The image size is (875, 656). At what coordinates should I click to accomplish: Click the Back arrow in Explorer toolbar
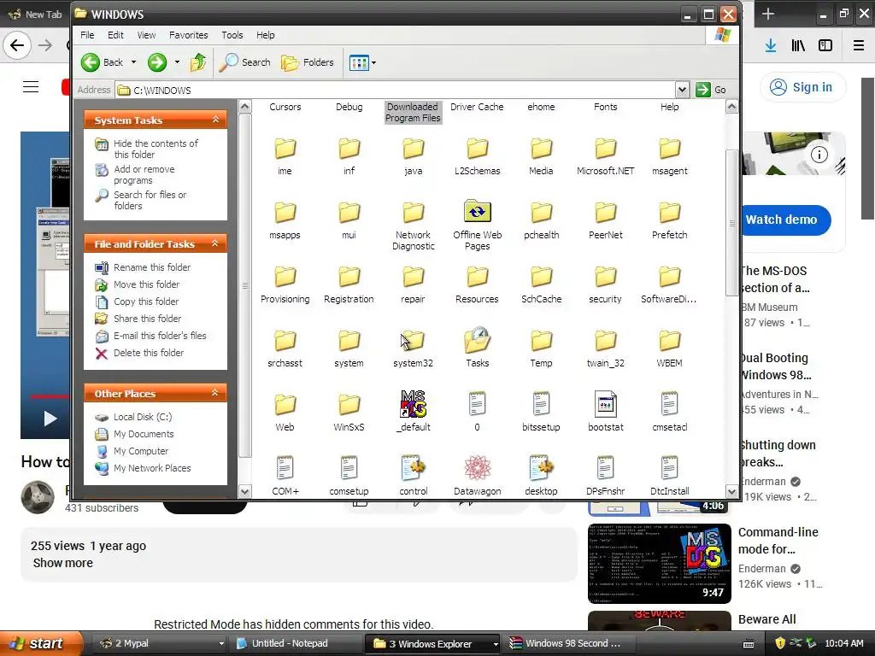coord(91,62)
